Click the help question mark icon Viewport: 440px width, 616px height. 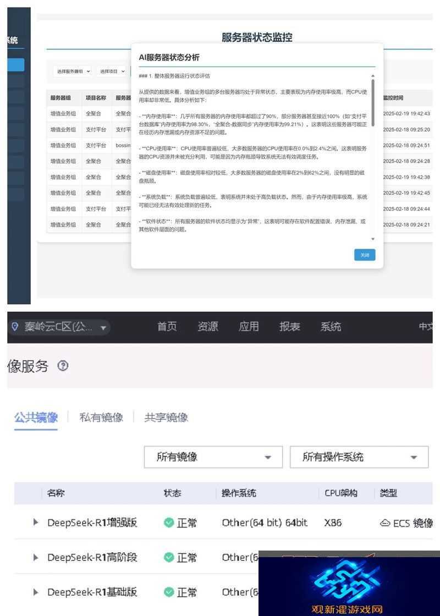pos(63,366)
